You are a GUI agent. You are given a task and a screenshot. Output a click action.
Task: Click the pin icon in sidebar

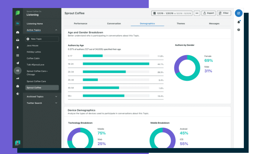click(18, 47)
